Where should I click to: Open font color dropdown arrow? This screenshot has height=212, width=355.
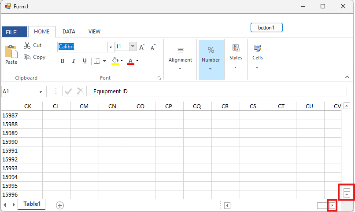pos(137,61)
